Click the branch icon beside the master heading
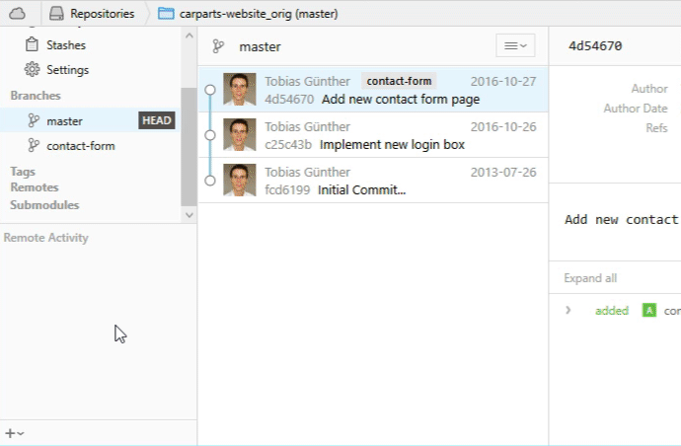The width and height of the screenshot is (681, 446). point(218,46)
